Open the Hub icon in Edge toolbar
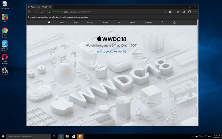The height and width of the screenshot is (139, 222). tap(178, 12)
